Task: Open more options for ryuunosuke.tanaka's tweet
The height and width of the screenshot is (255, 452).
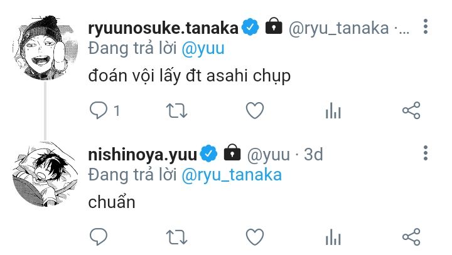Action: coord(426,27)
